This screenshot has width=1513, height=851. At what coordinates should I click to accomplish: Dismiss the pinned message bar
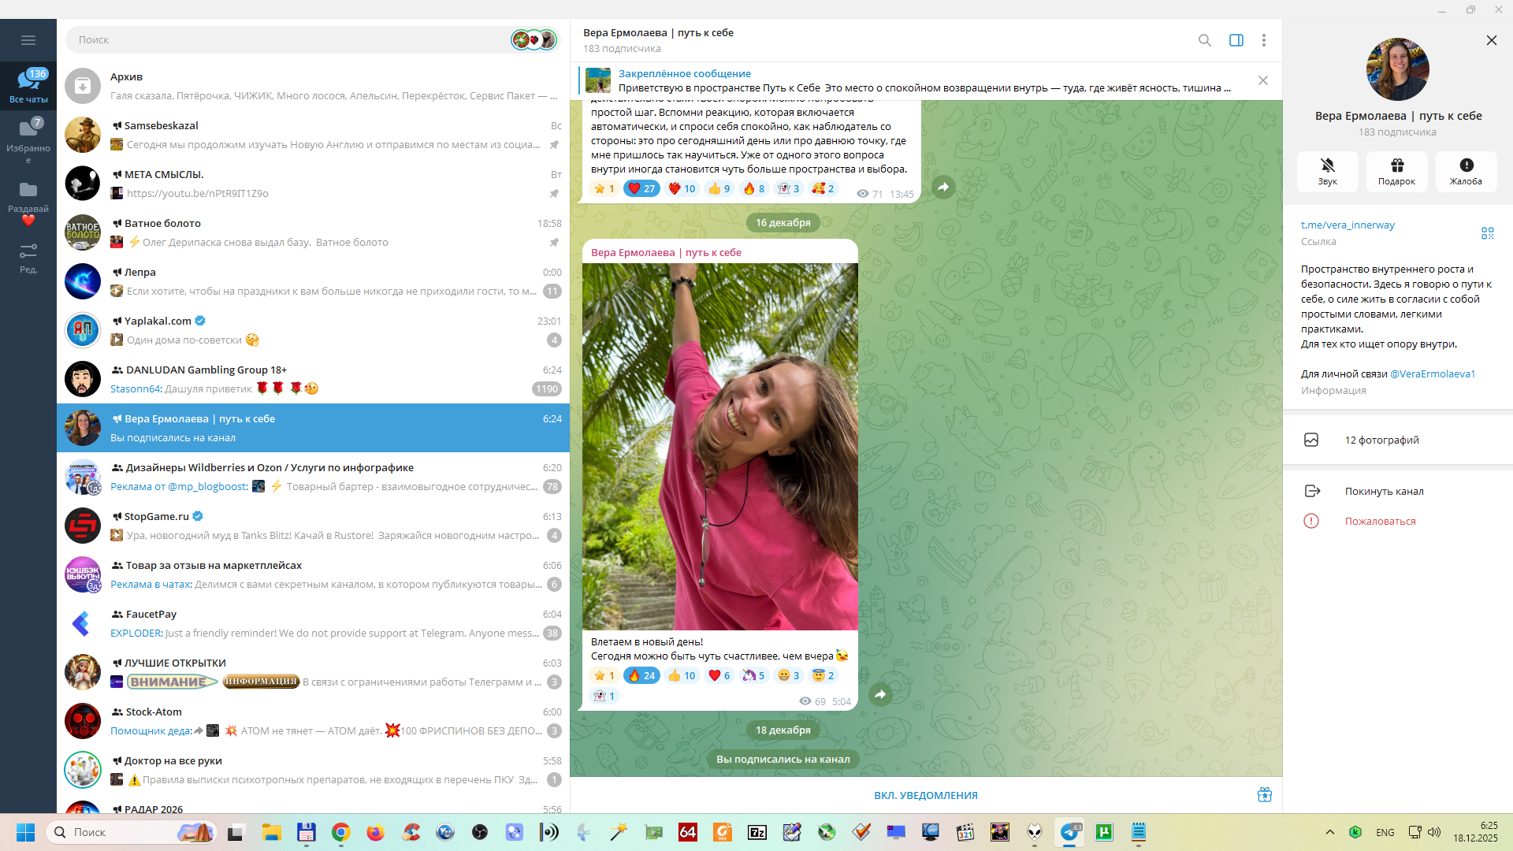click(x=1262, y=80)
